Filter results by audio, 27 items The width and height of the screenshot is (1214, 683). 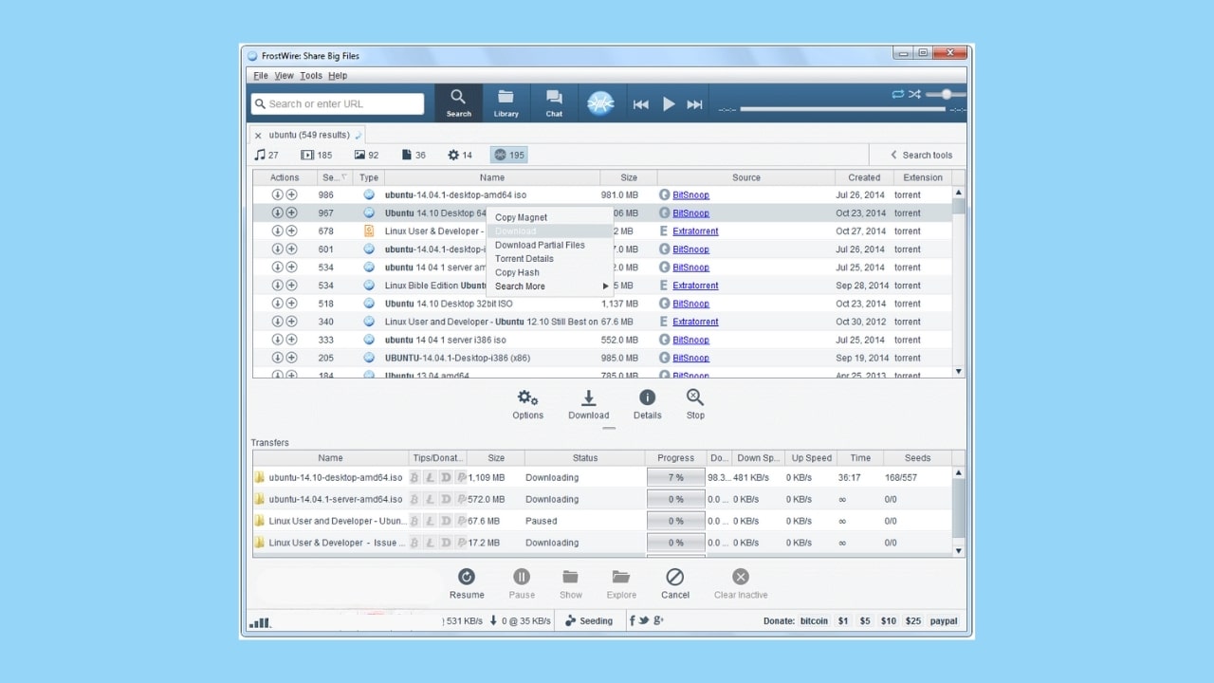click(x=267, y=155)
